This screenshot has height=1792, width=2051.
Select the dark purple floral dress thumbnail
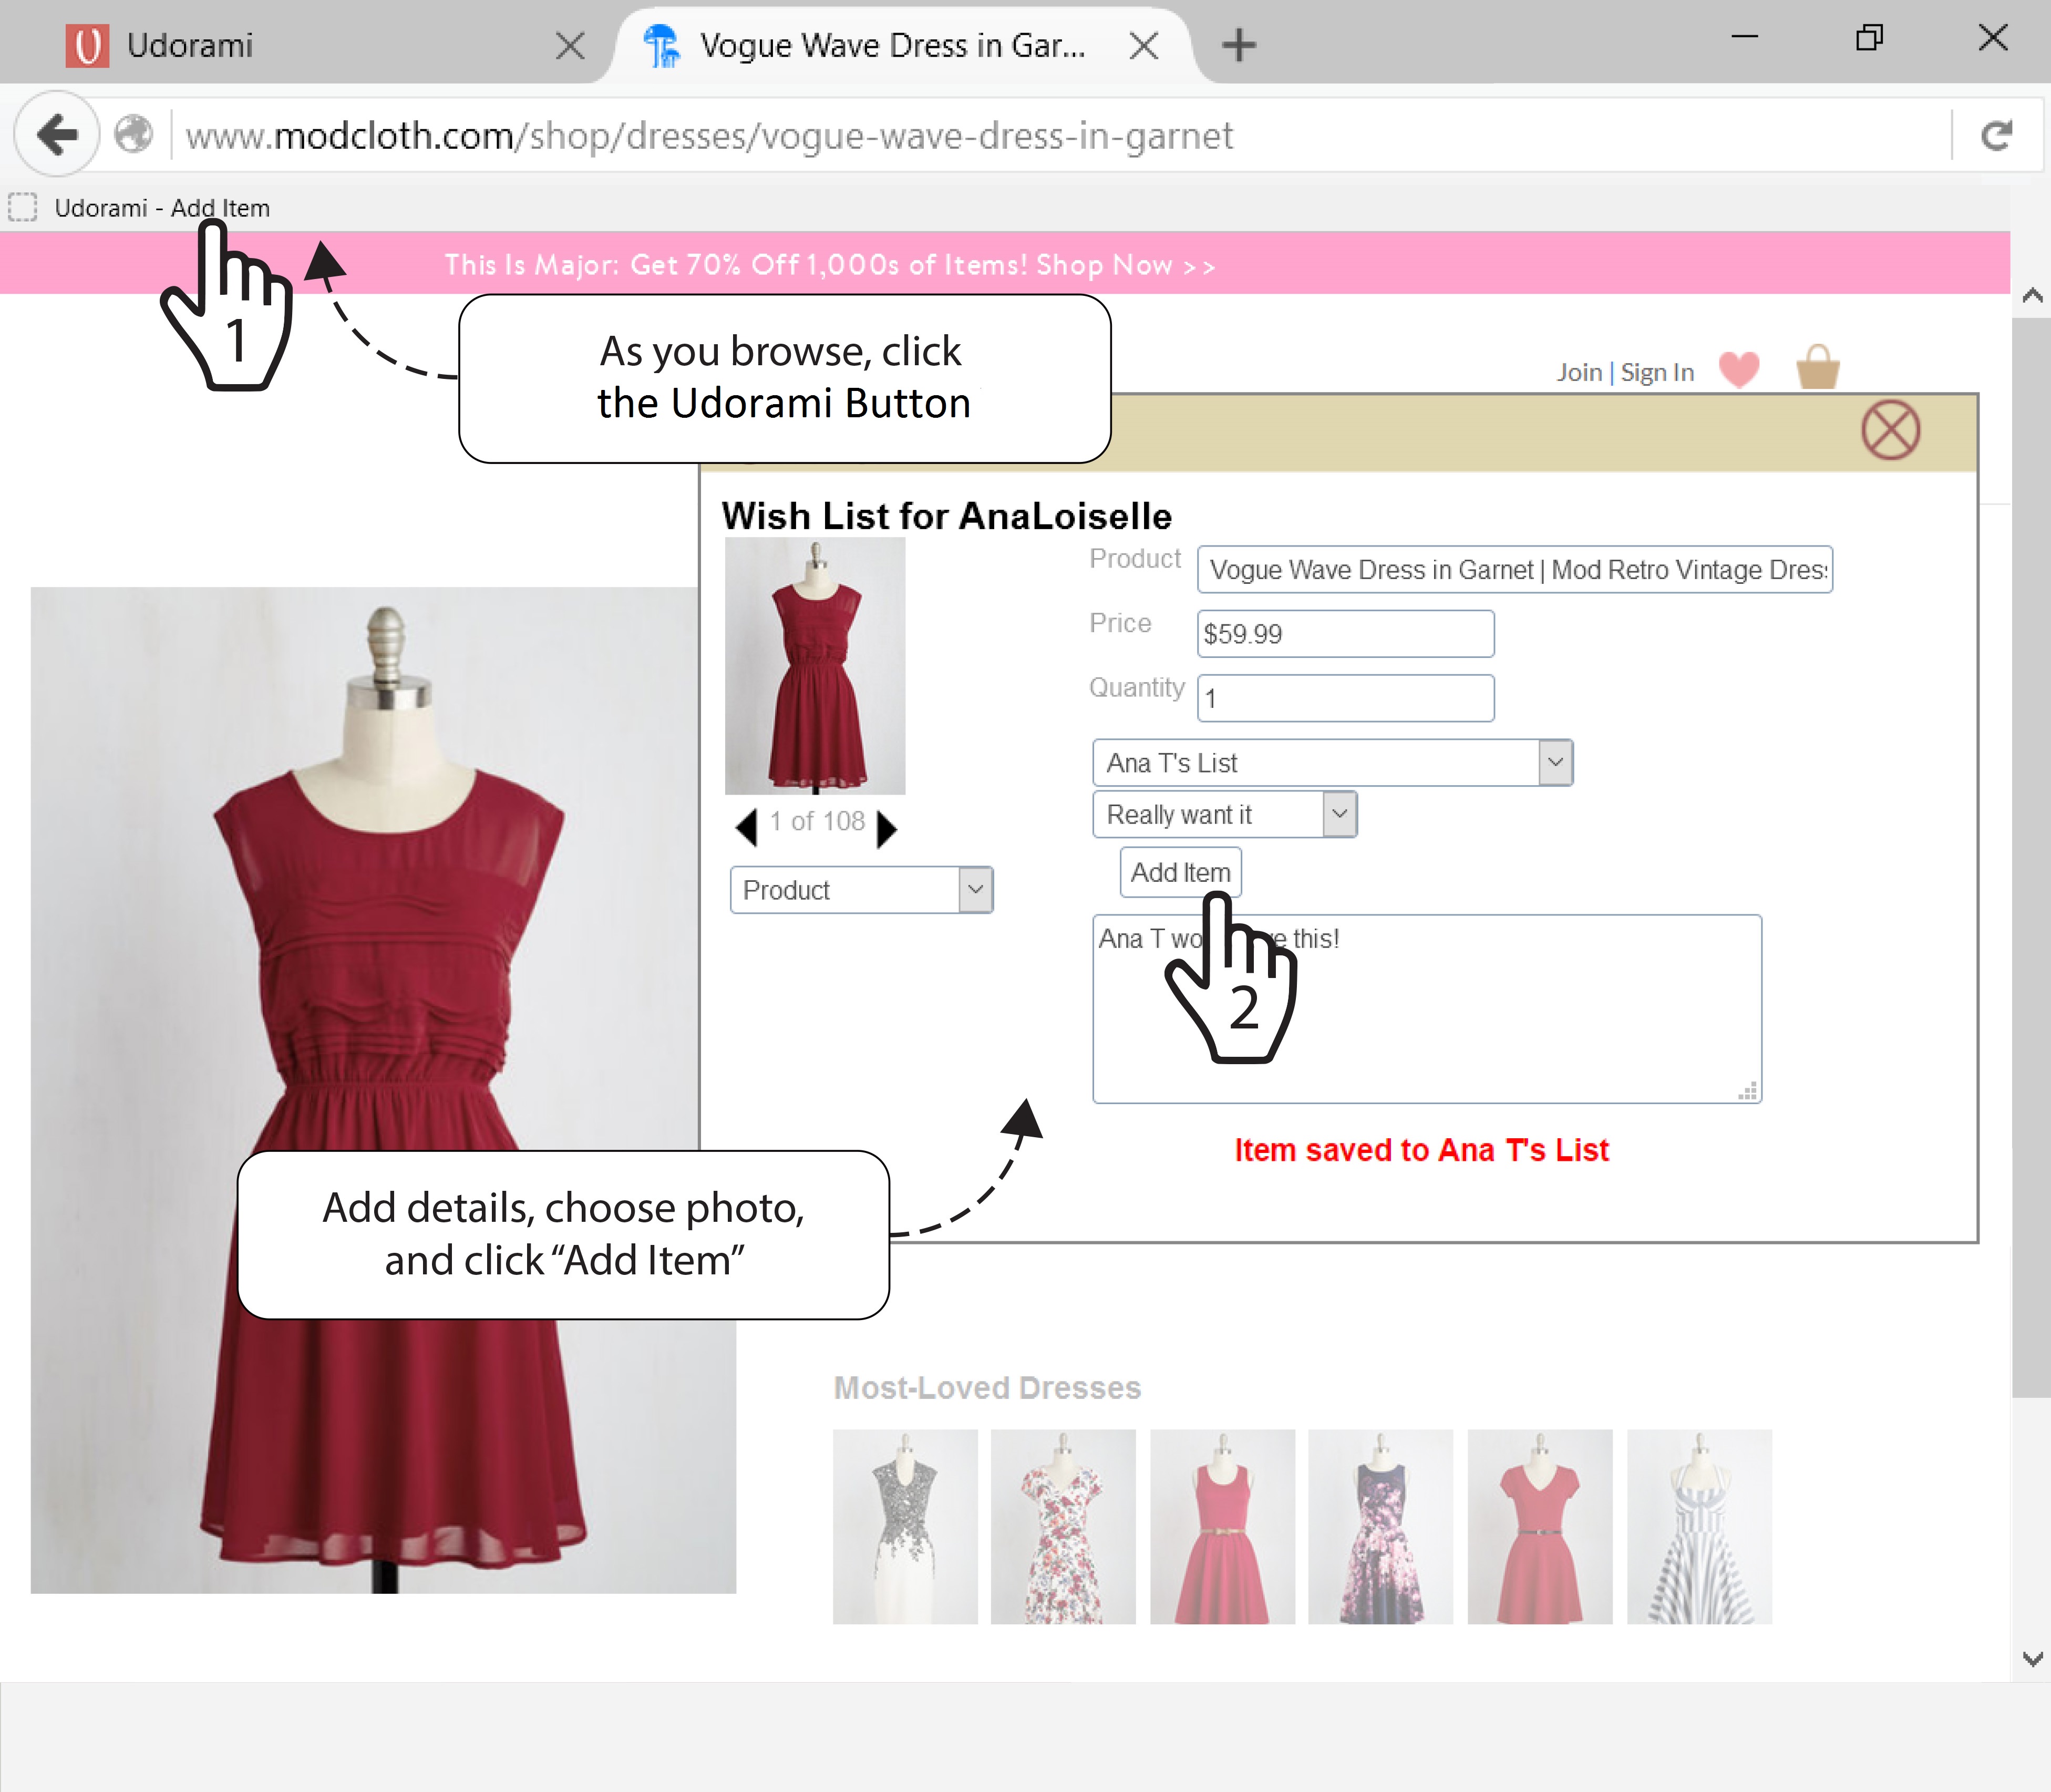click(1380, 1527)
